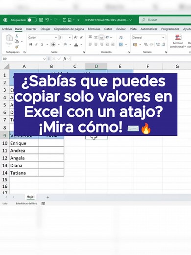Switch to the Dibujar tab
Viewport: 191px width, 255px height.
pyautogui.click(x=45, y=29)
